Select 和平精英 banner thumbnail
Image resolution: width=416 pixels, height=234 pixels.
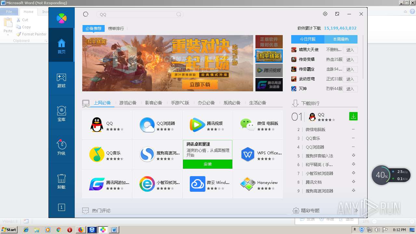pos(269,56)
